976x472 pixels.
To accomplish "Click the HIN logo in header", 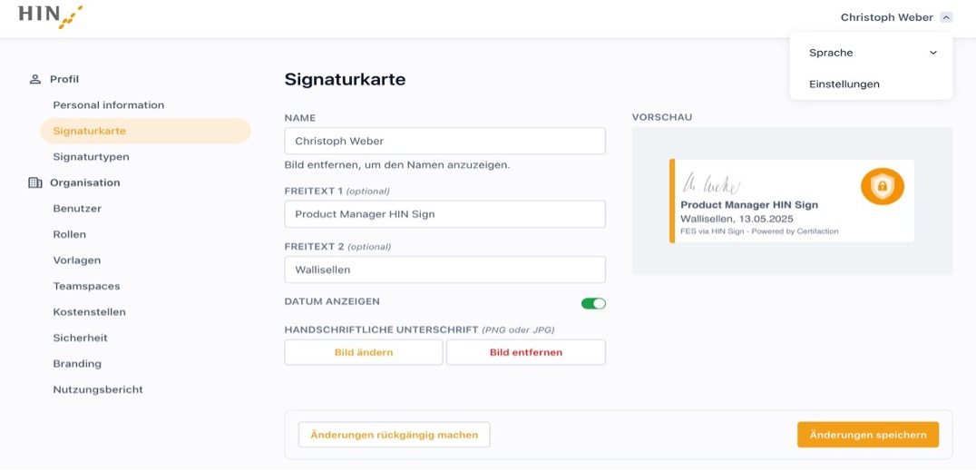I will [x=50, y=16].
